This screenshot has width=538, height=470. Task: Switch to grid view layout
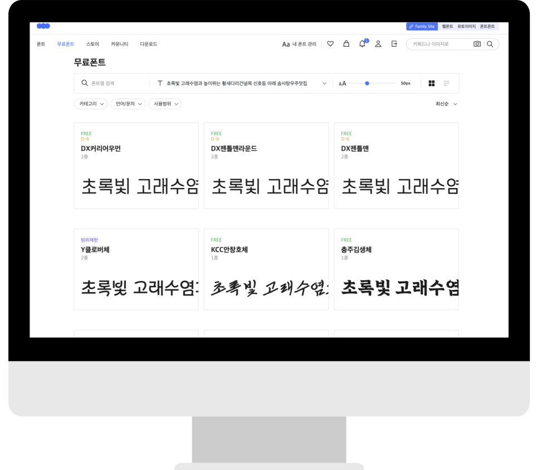432,83
